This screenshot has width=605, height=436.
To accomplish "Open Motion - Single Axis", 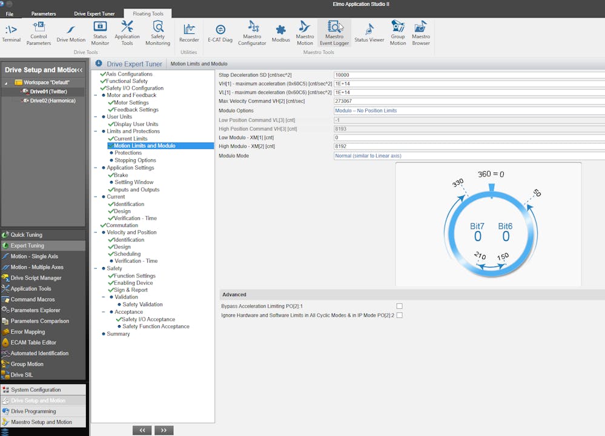I will [x=43, y=256].
